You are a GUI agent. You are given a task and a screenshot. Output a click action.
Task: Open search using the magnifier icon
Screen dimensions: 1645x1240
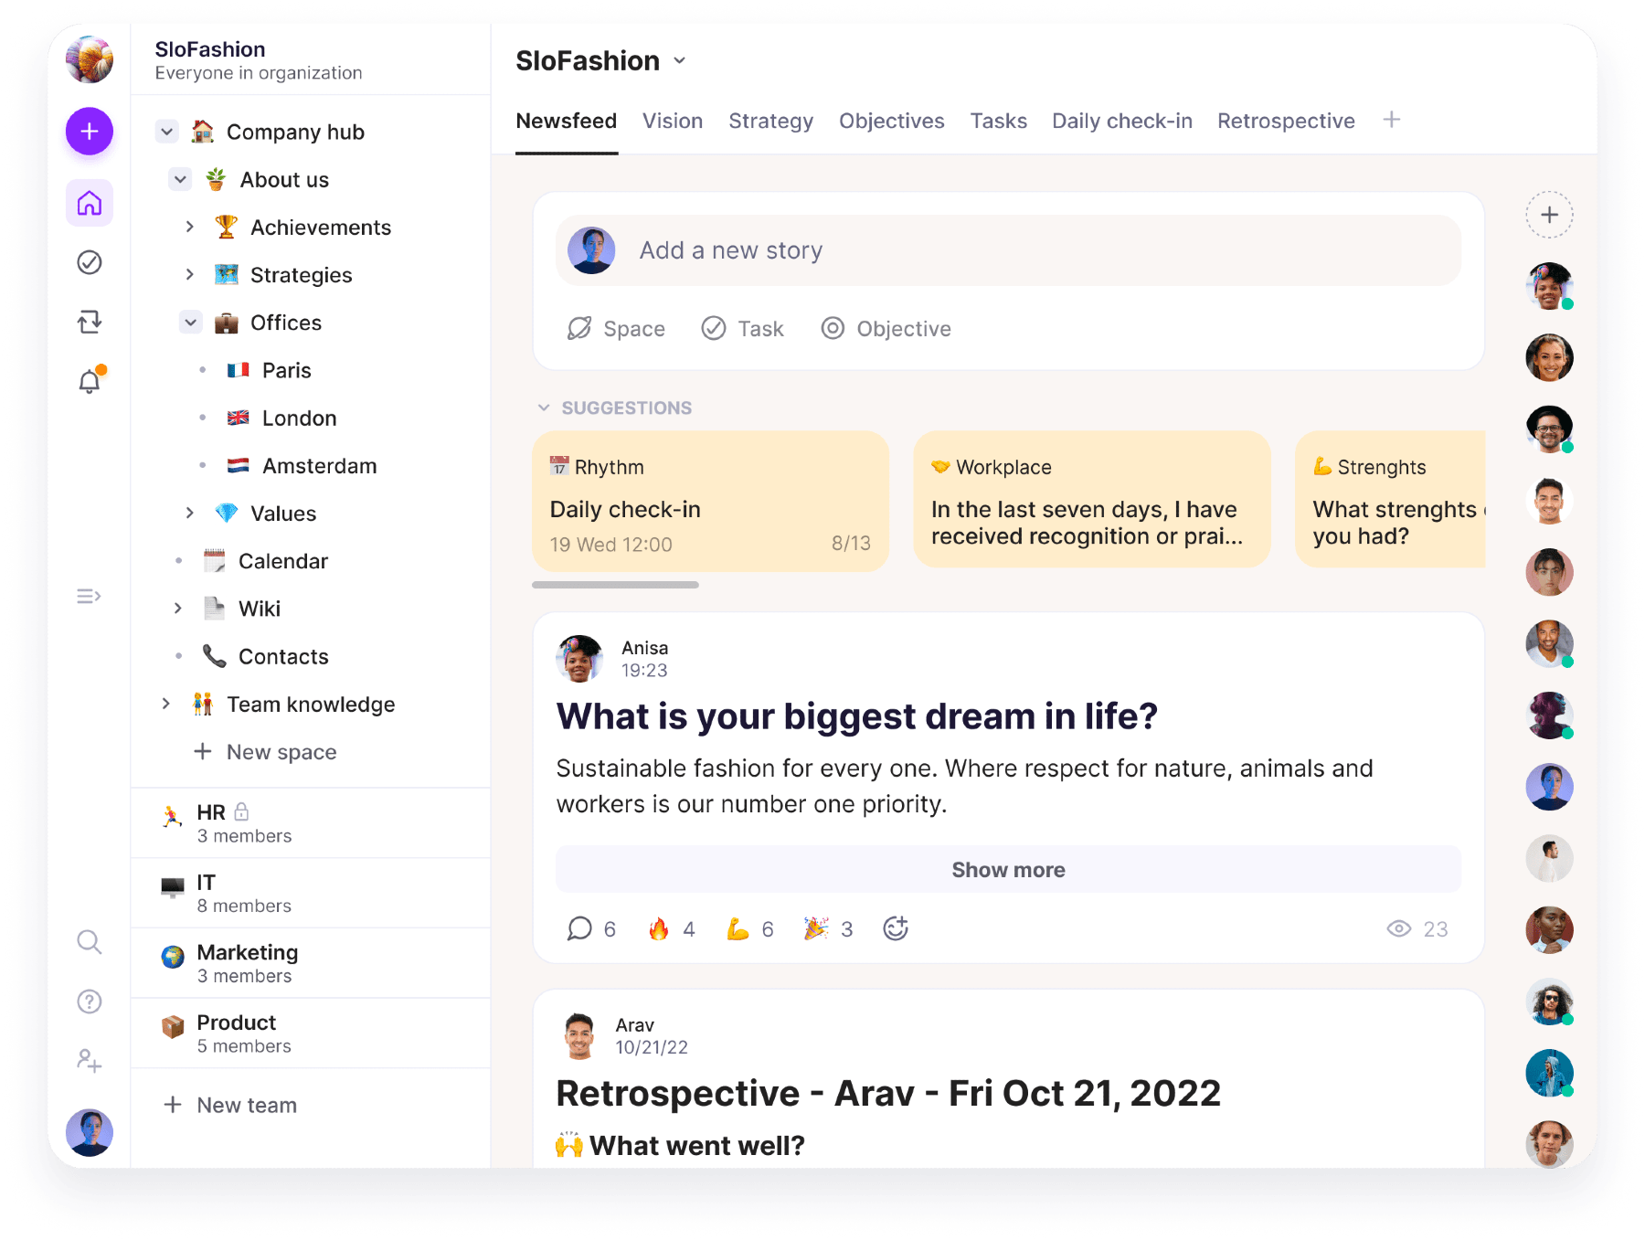[x=89, y=942]
